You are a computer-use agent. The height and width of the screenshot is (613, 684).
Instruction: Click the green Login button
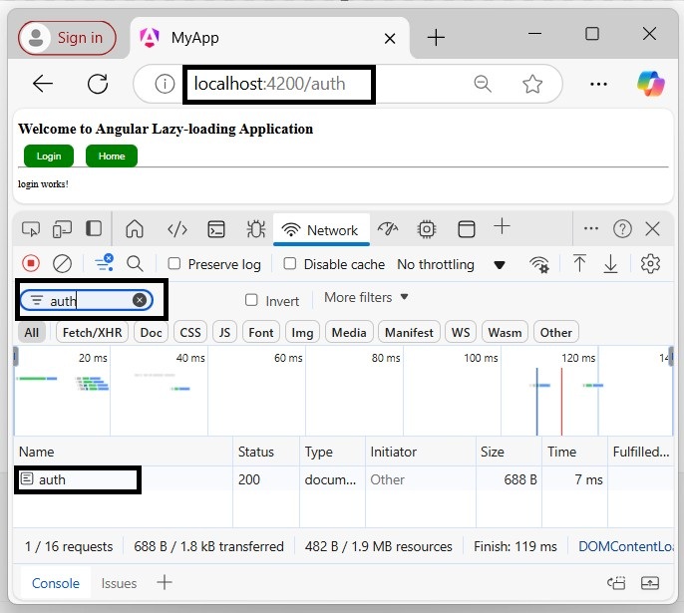click(49, 155)
